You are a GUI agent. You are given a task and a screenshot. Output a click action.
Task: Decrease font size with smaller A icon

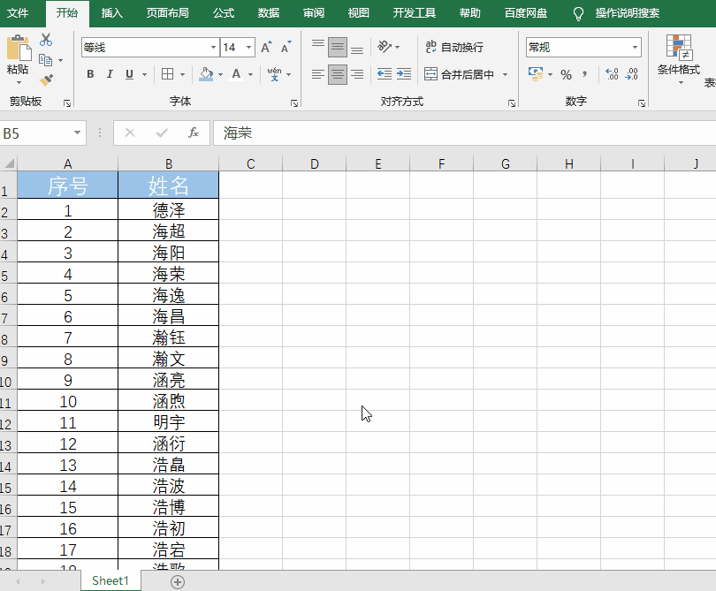286,47
